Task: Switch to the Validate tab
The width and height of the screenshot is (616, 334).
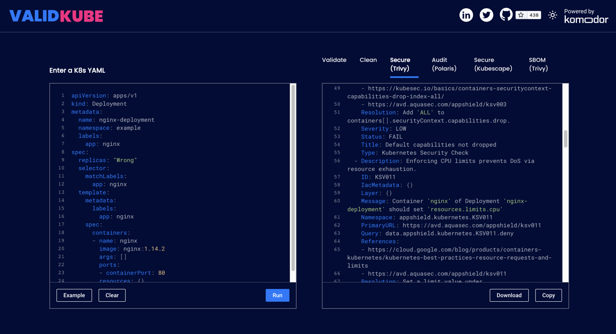Action: [334, 60]
